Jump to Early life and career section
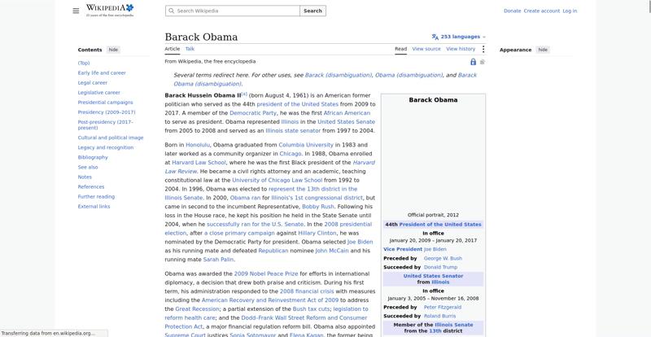This screenshot has width=651, height=337. (x=102, y=73)
